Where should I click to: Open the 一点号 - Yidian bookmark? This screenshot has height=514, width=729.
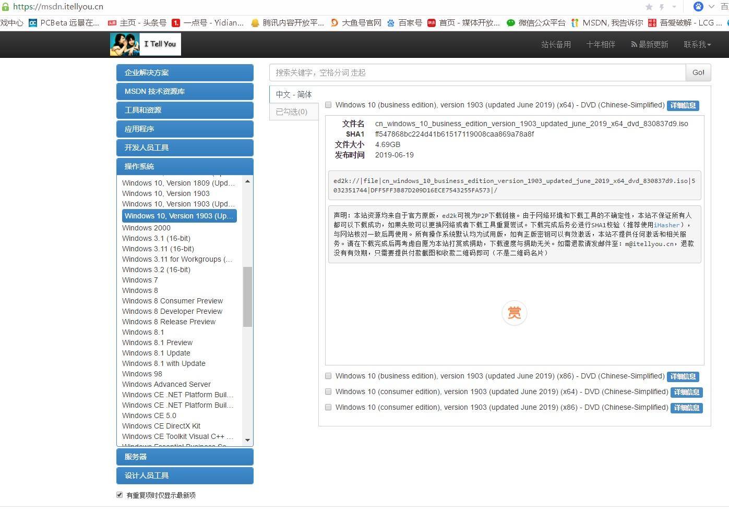click(x=208, y=23)
